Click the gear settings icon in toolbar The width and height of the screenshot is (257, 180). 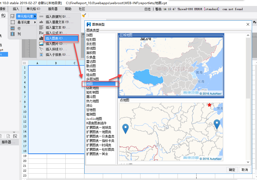coord(3,16)
